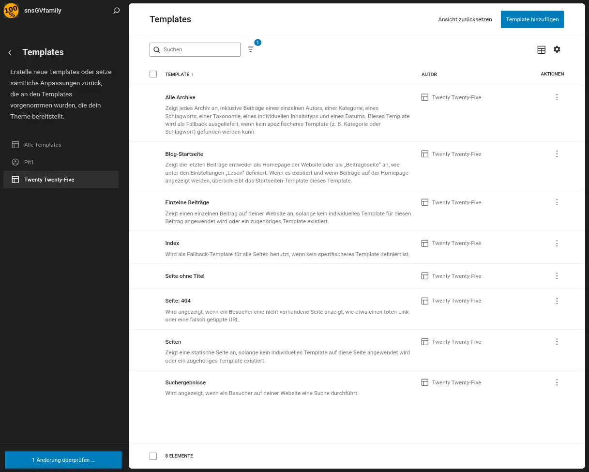Screen dimensions: 589x472
Task: Switch layout via the table view icon
Action: tap(542, 49)
